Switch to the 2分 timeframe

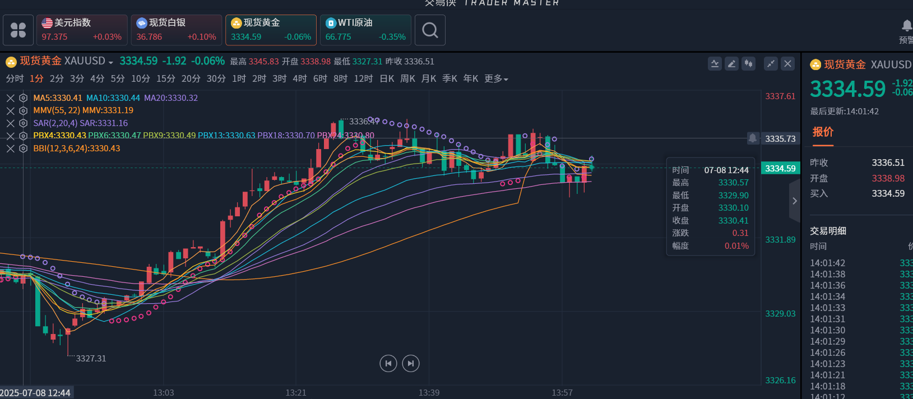click(57, 78)
